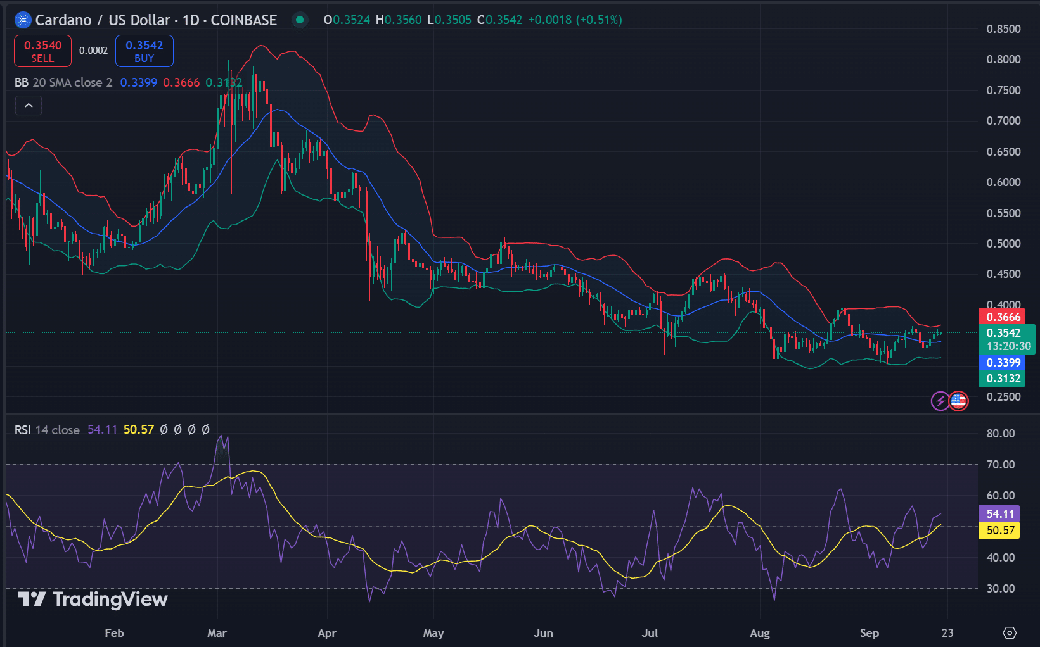This screenshot has height=647, width=1040.
Task: Select the RSI purple value badge 54.11
Action: 999,513
